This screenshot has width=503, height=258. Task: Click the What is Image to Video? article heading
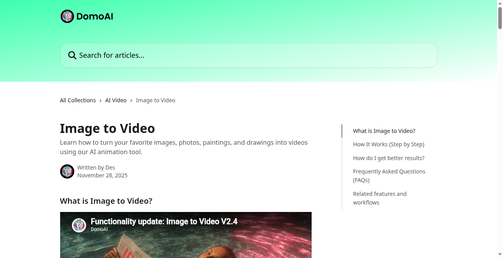click(x=106, y=201)
